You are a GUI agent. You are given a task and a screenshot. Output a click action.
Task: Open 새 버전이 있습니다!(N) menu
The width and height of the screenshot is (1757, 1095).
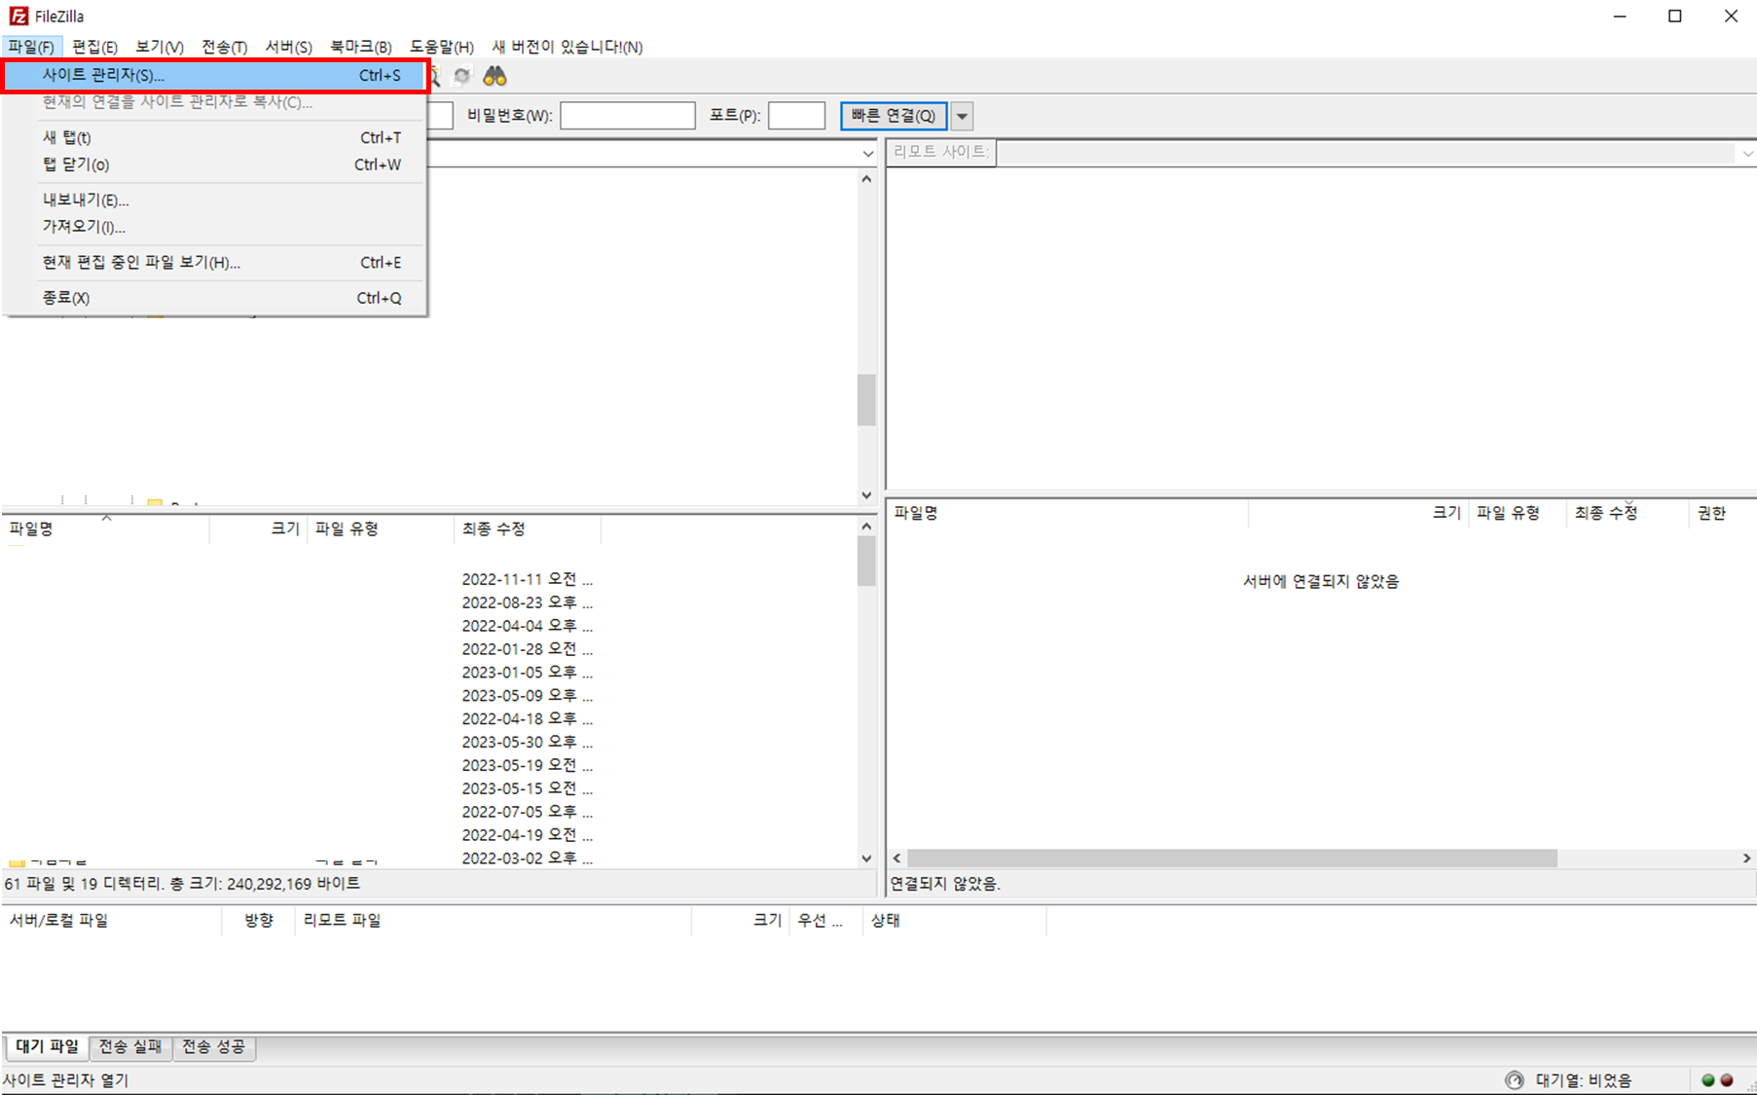point(567,47)
